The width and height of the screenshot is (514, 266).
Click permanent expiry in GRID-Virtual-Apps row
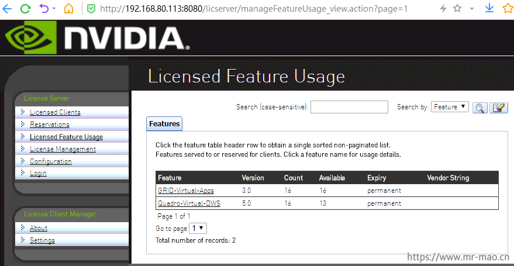384,191
